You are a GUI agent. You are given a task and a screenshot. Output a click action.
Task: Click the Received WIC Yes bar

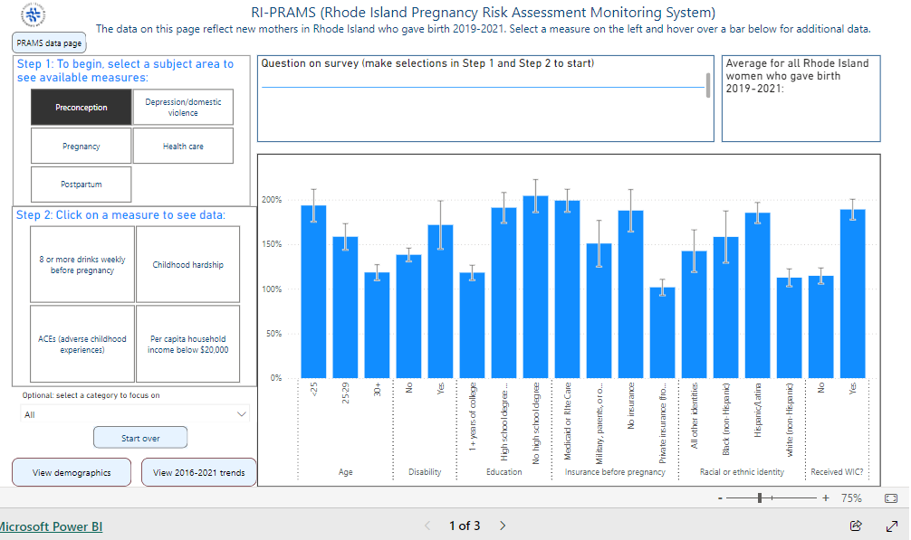[852, 294]
